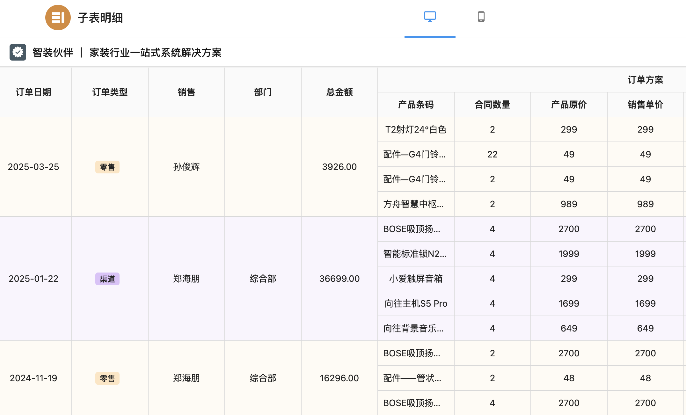The height and width of the screenshot is (415, 686).
Task: Click the 向往主机S5 Pro product cell
Action: 415,303
